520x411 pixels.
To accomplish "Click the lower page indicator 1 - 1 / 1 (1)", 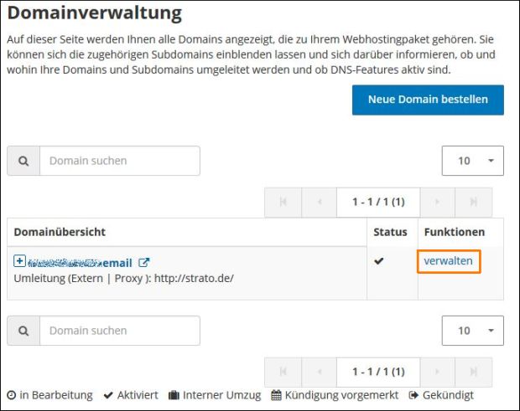I will (378, 372).
